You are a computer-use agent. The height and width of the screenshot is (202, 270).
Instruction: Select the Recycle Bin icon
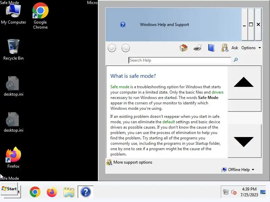[13, 49]
